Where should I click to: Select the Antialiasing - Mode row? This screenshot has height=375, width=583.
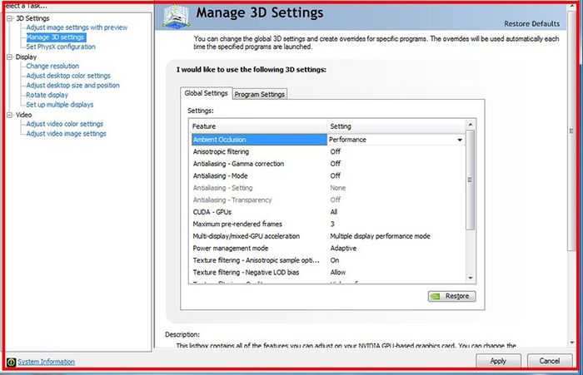tap(328, 175)
